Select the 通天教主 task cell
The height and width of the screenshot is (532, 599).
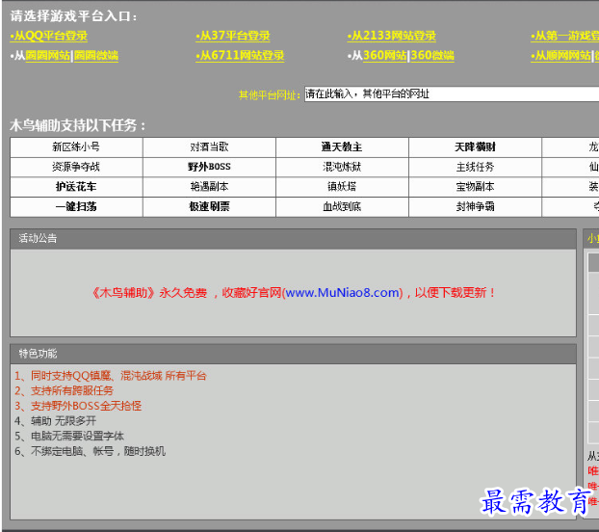coord(342,147)
